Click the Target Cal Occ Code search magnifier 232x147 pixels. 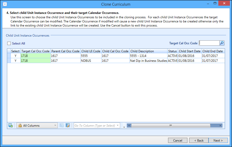point(222,43)
